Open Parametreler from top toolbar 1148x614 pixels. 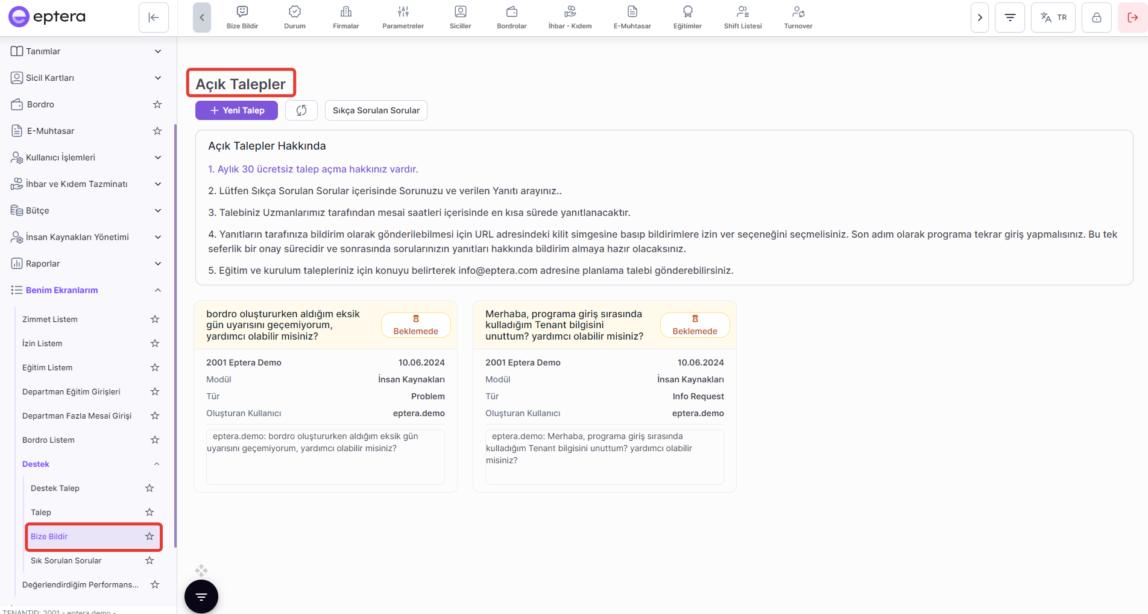[x=403, y=17]
